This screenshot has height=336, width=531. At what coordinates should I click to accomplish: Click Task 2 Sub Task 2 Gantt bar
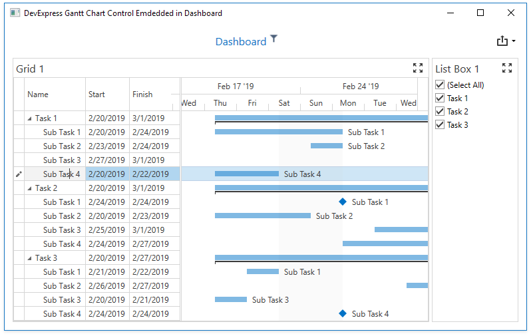point(262,216)
